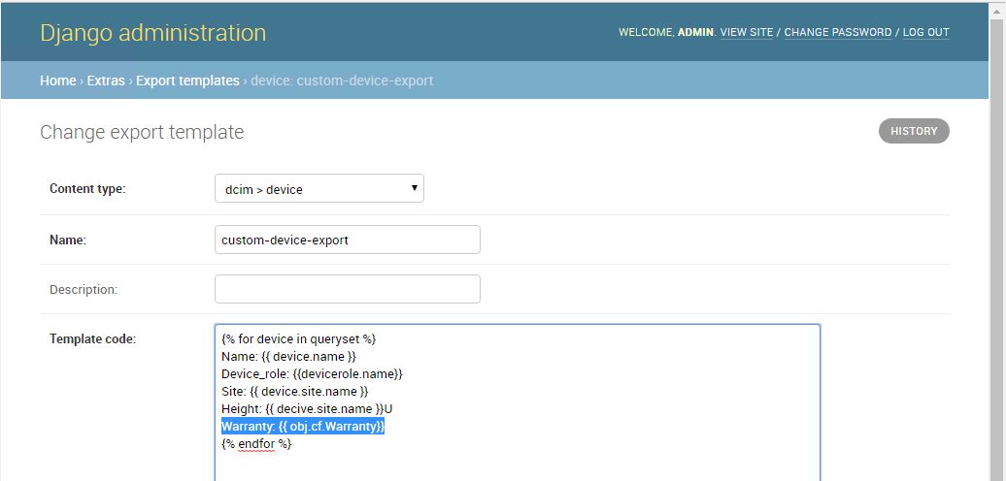Image resolution: width=1006 pixels, height=481 pixels.
Task: Click the Django administration title
Action: coord(152,33)
